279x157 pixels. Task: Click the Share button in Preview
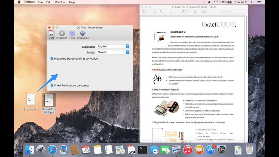tap(171, 12)
